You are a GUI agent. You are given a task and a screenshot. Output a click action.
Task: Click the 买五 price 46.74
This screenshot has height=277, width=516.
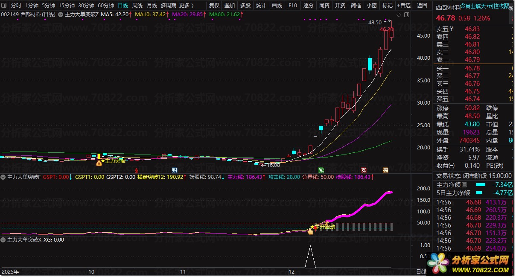click(472, 99)
